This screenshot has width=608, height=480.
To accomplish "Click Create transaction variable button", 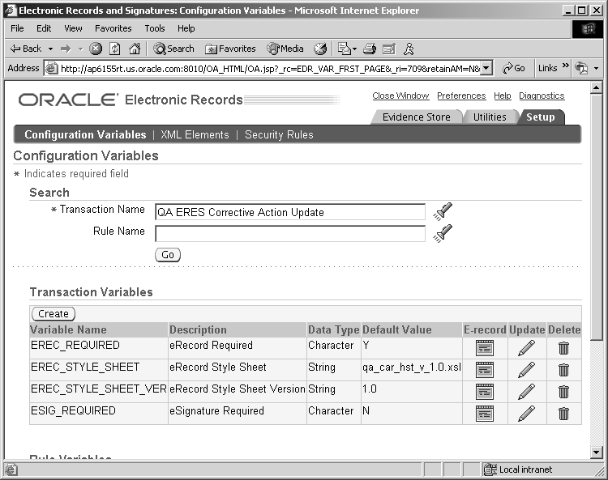I will [x=54, y=313].
